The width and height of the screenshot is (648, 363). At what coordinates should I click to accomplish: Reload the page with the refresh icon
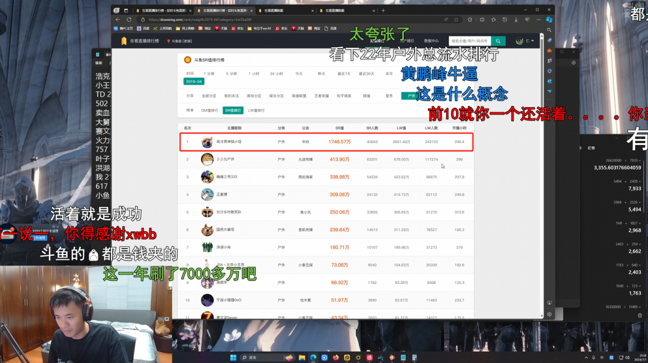point(129,19)
